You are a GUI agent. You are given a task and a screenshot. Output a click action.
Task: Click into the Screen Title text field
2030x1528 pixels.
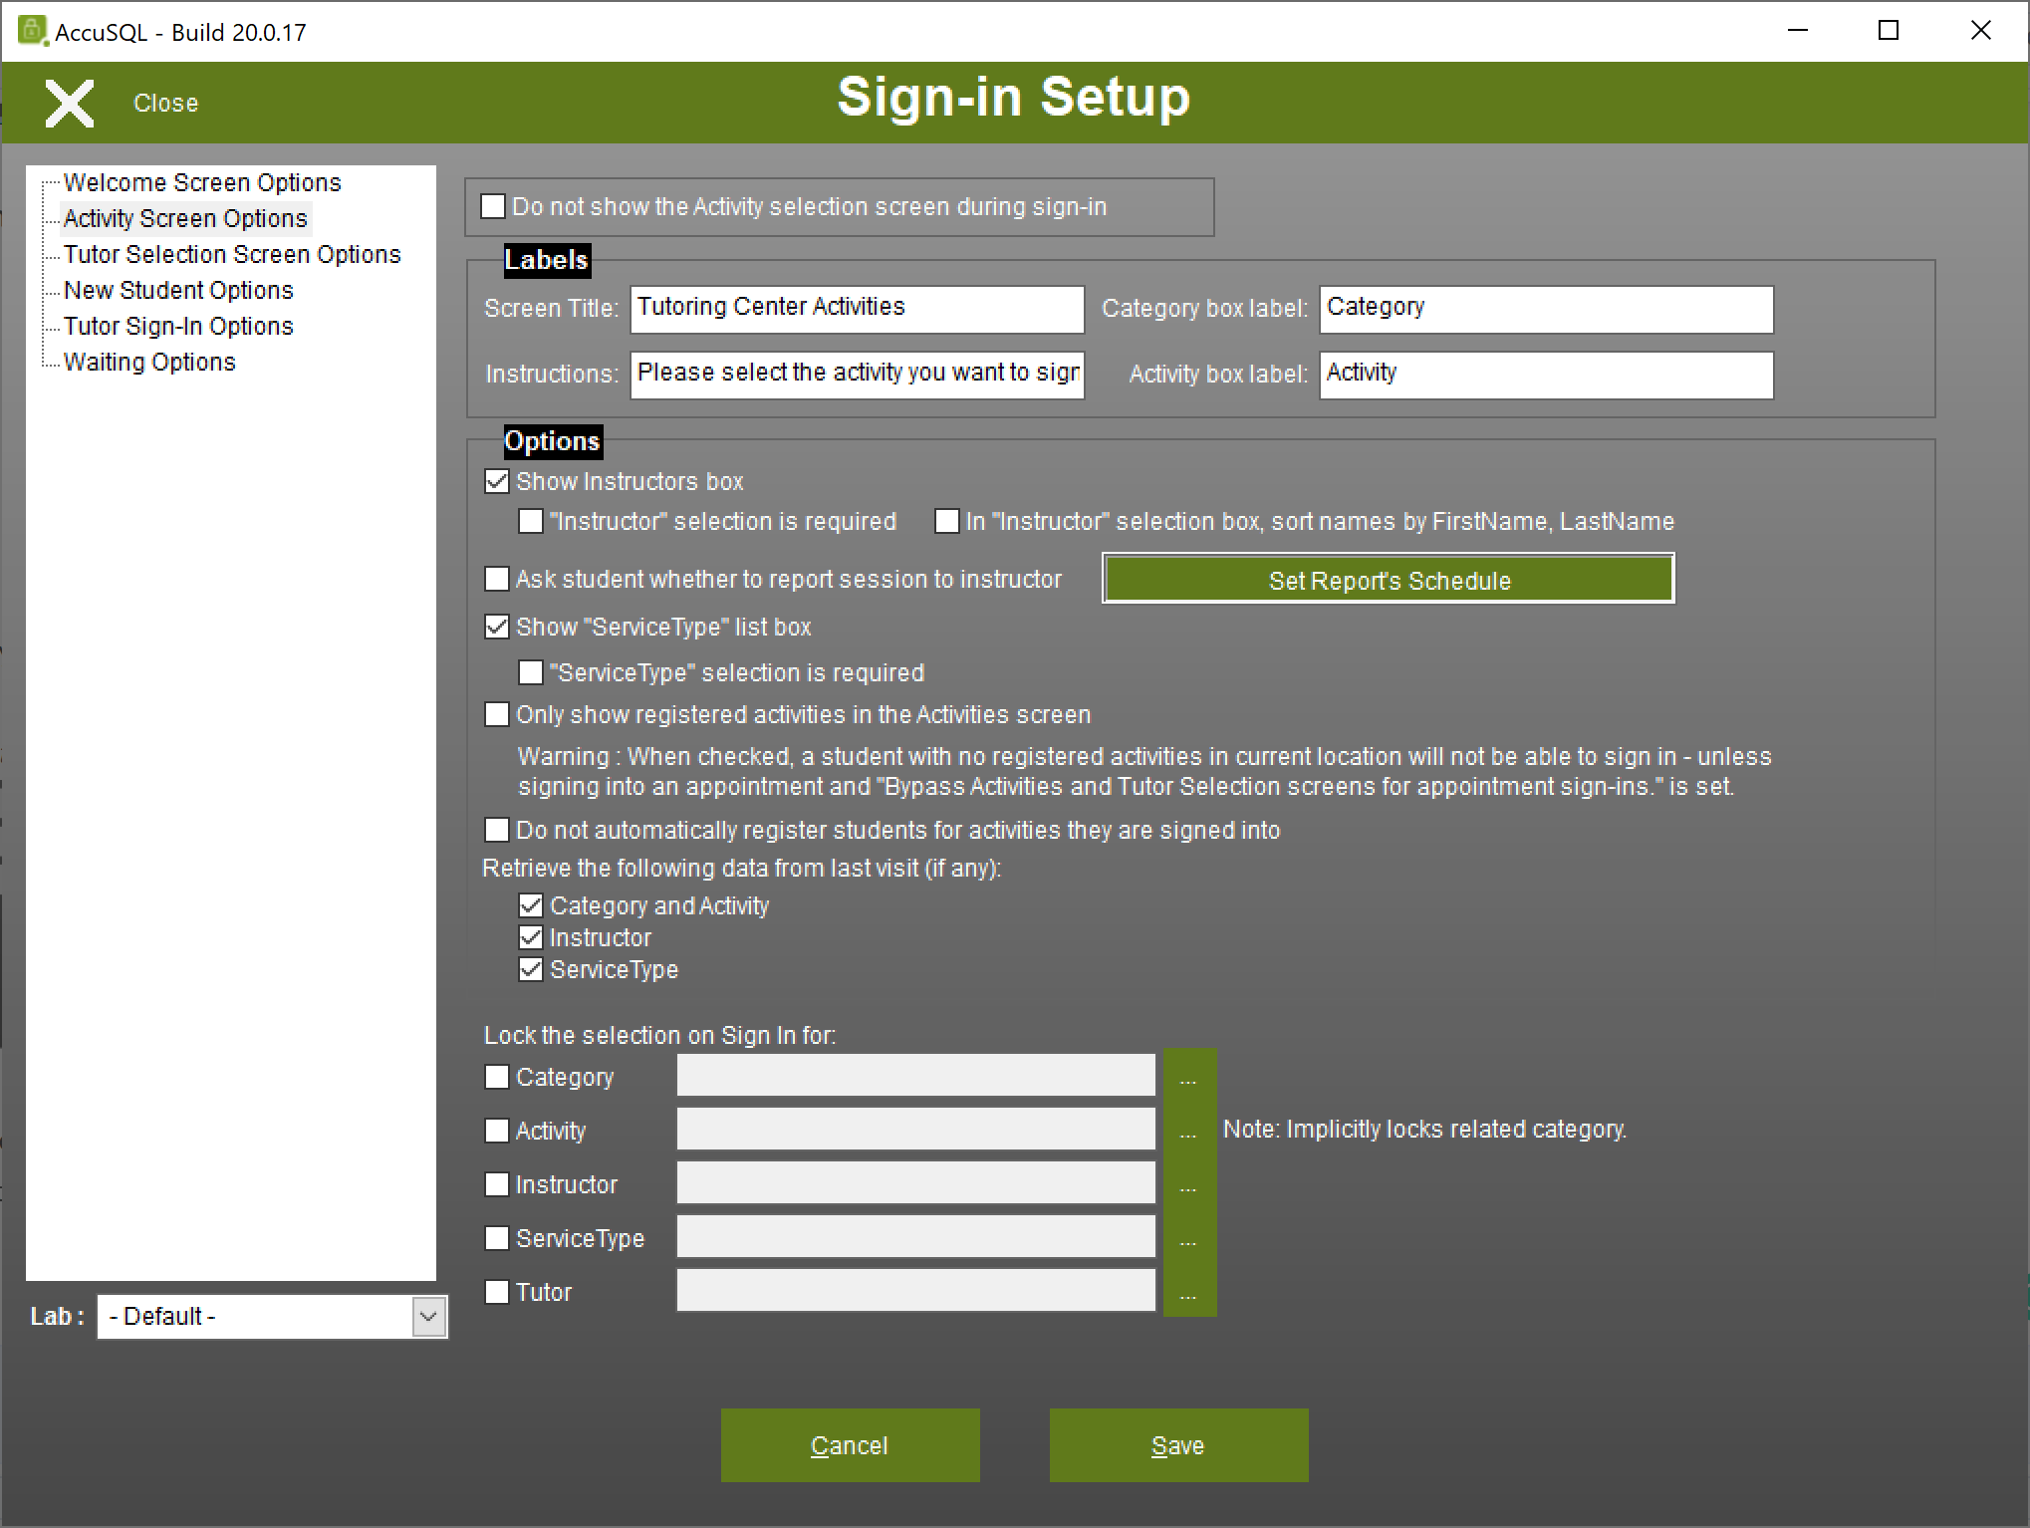coord(857,308)
